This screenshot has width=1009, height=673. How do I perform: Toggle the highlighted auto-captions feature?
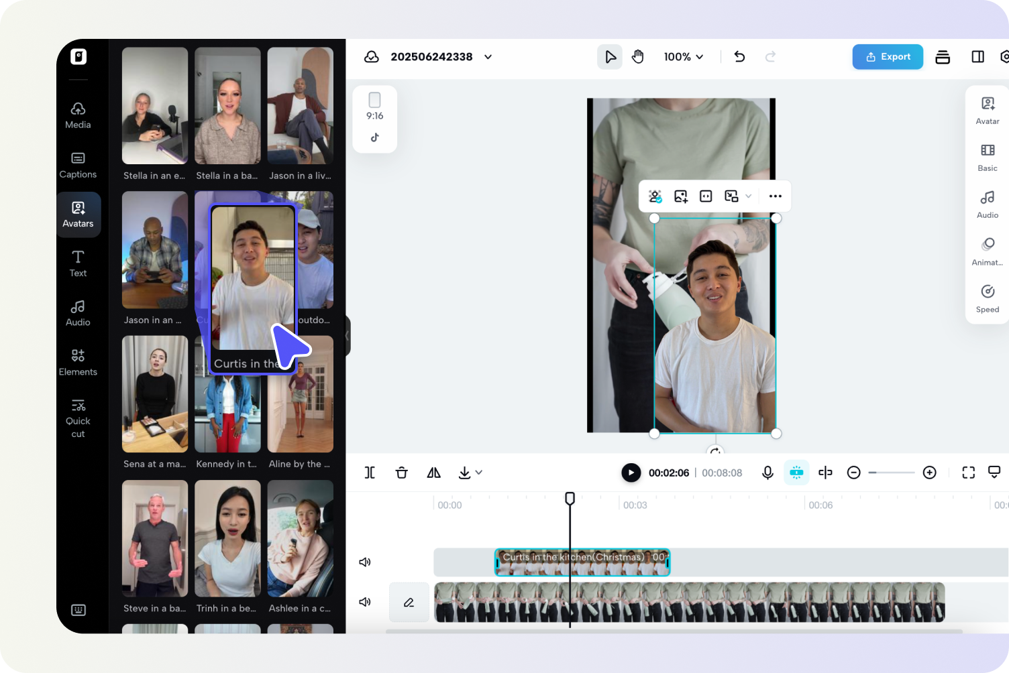796,473
